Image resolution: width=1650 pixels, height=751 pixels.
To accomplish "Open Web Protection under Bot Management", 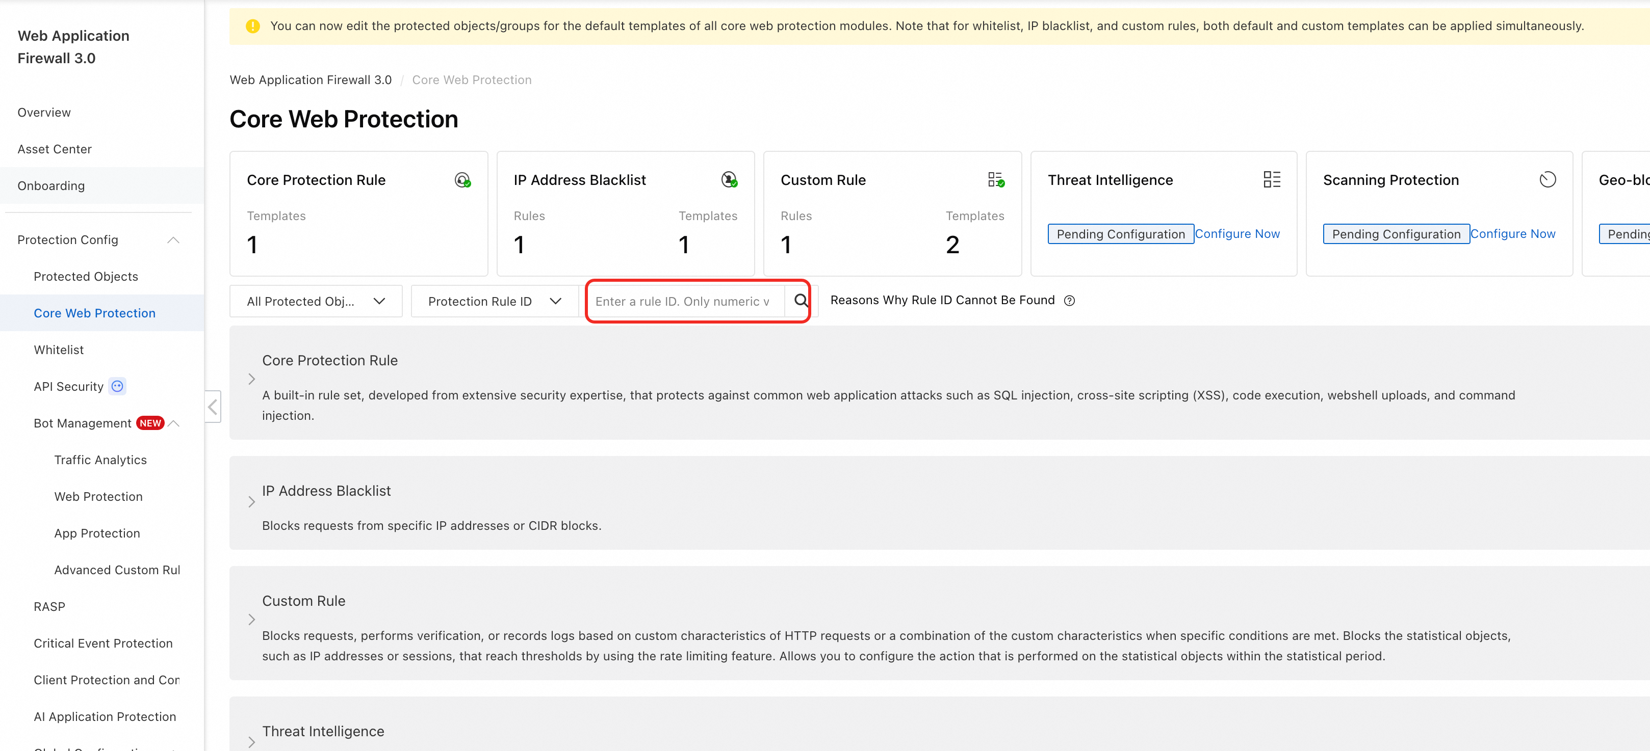I will pos(98,497).
